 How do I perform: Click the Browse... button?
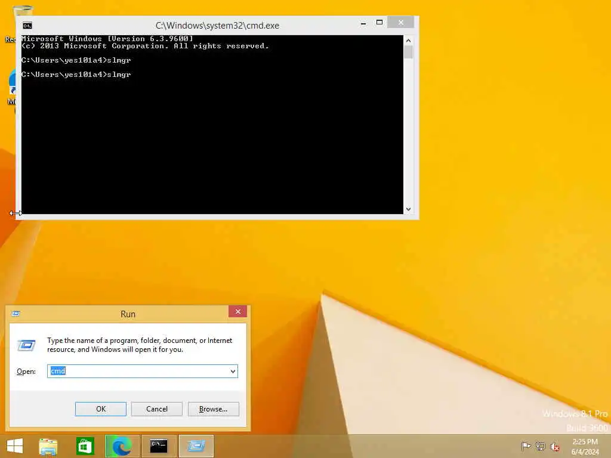tap(213, 409)
